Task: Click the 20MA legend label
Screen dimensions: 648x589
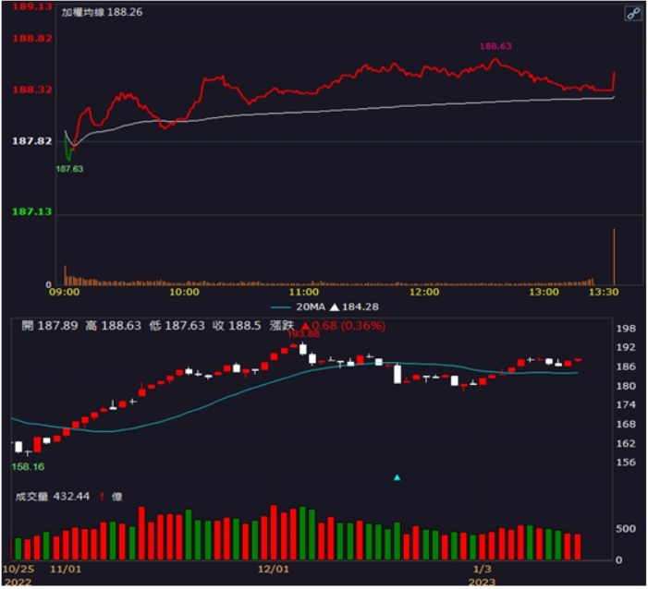Action: point(311,307)
